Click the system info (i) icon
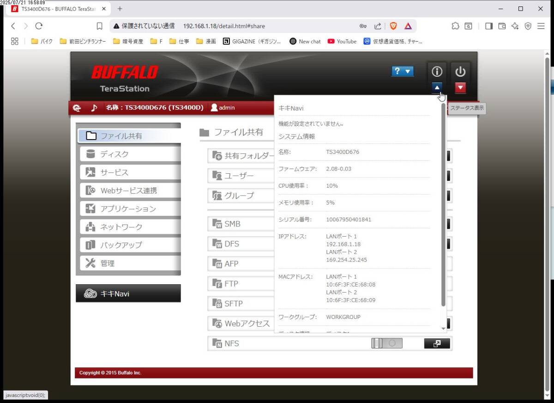554x403 pixels. click(x=437, y=72)
